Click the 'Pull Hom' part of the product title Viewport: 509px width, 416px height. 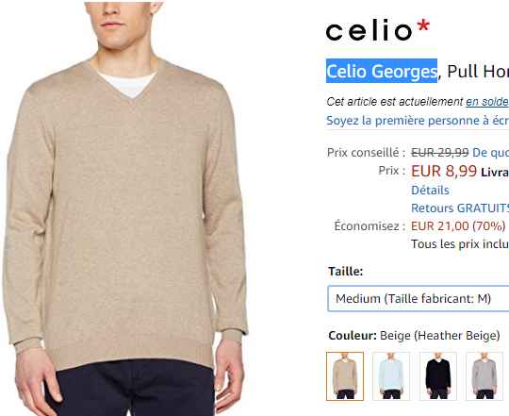click(x=478, y=71)
